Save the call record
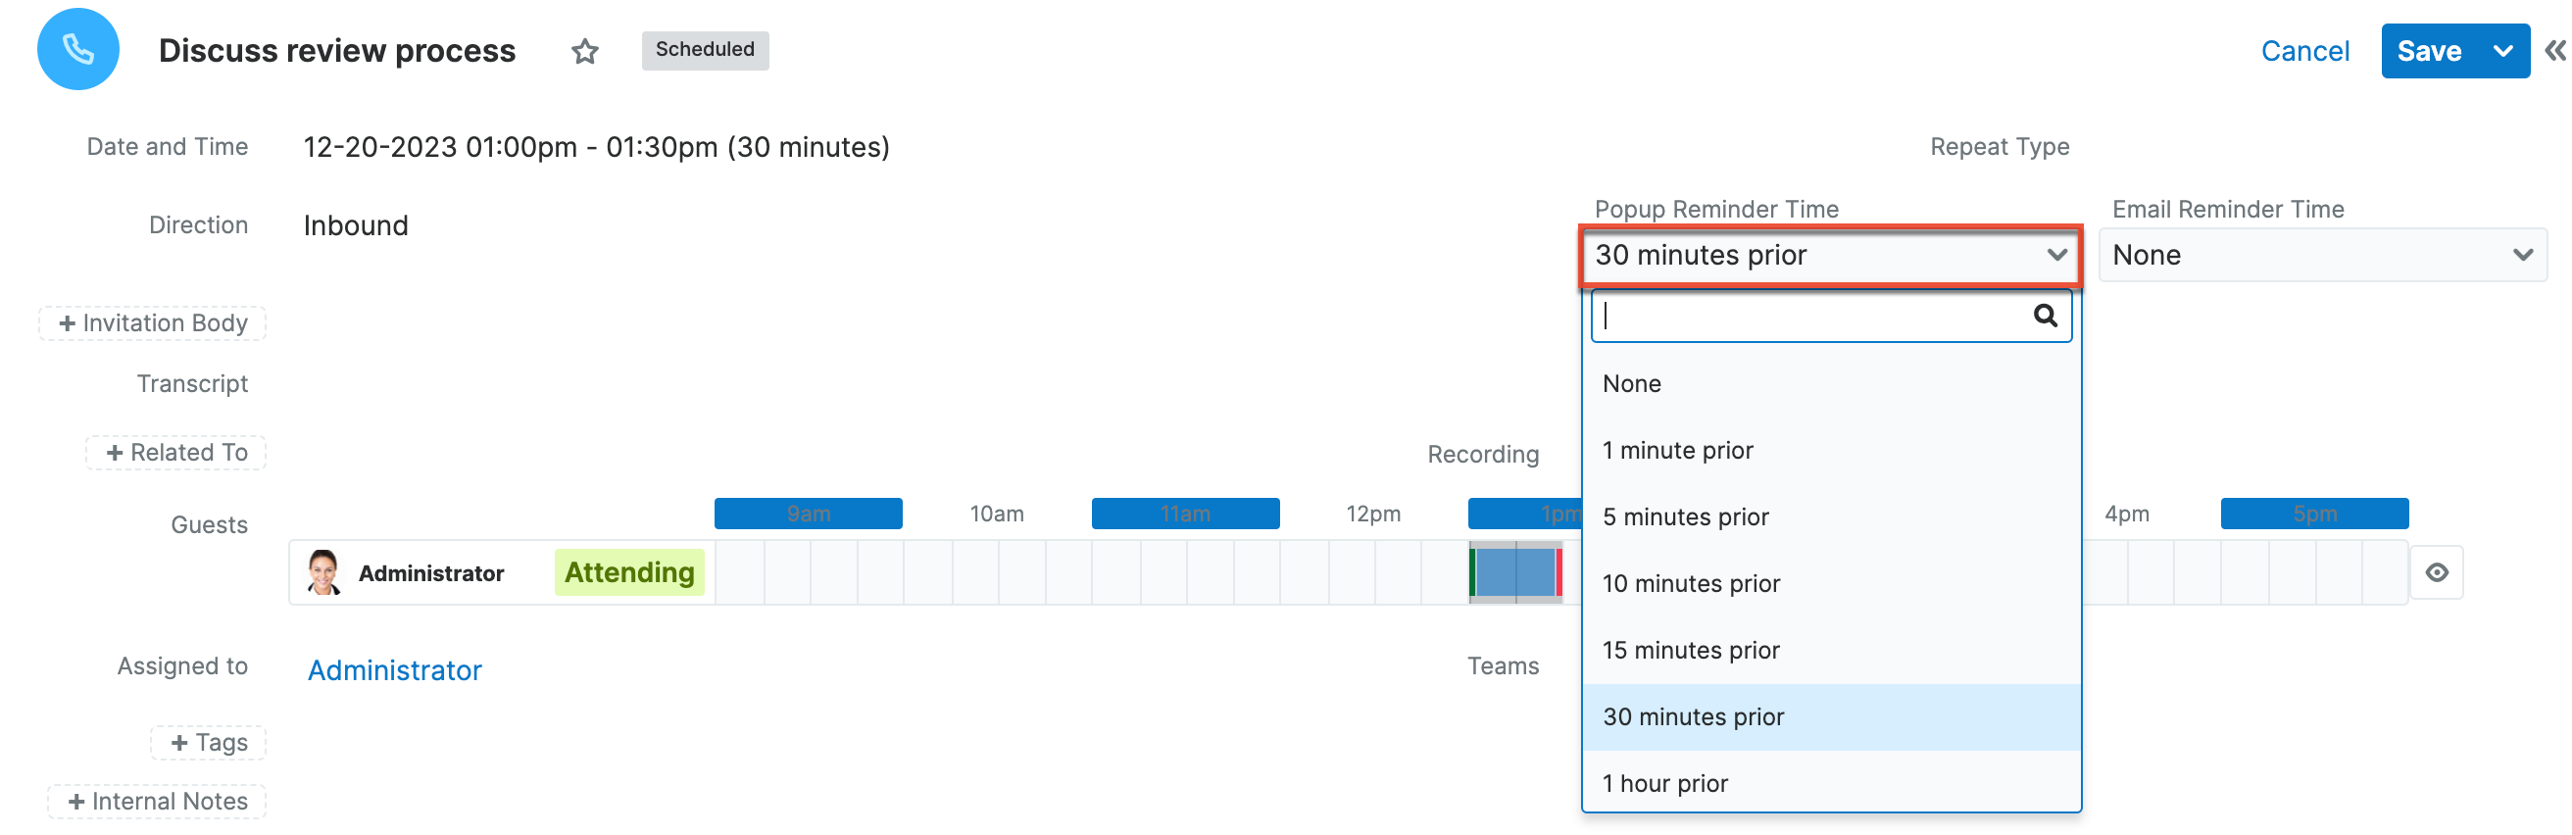2572x835 pixels. 2429,51
